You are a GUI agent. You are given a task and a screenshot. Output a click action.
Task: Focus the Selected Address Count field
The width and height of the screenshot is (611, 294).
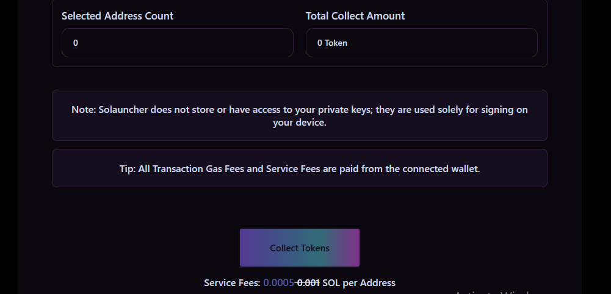tap(177, 43)
